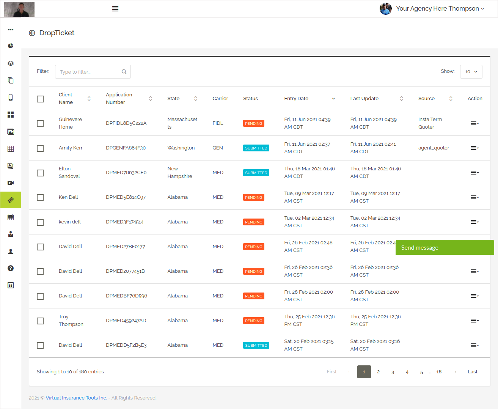Click the layers stack sidebar icon
This screenshot has height=409, width=498.
coord(11,63)
